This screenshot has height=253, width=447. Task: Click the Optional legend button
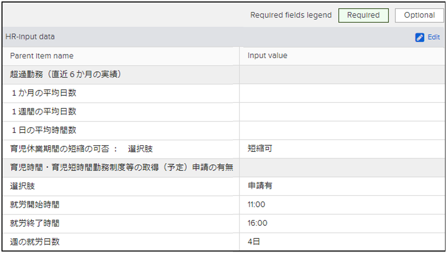pyautogui.click(x=419, y=15)
